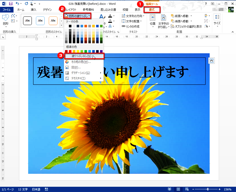Viewport: 236px width, 192px height.
Task: Choose その他の色(M)... menu item
Action: pyautogui.click(x=84, y=62)
